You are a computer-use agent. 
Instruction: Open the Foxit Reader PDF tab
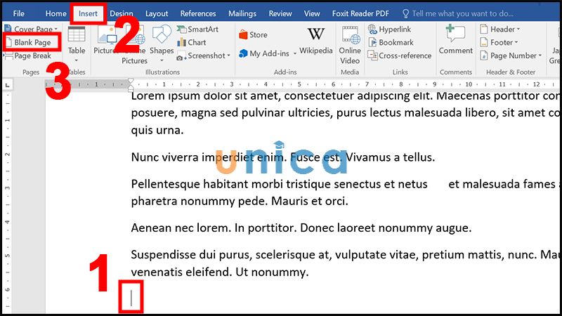(360, 13)
